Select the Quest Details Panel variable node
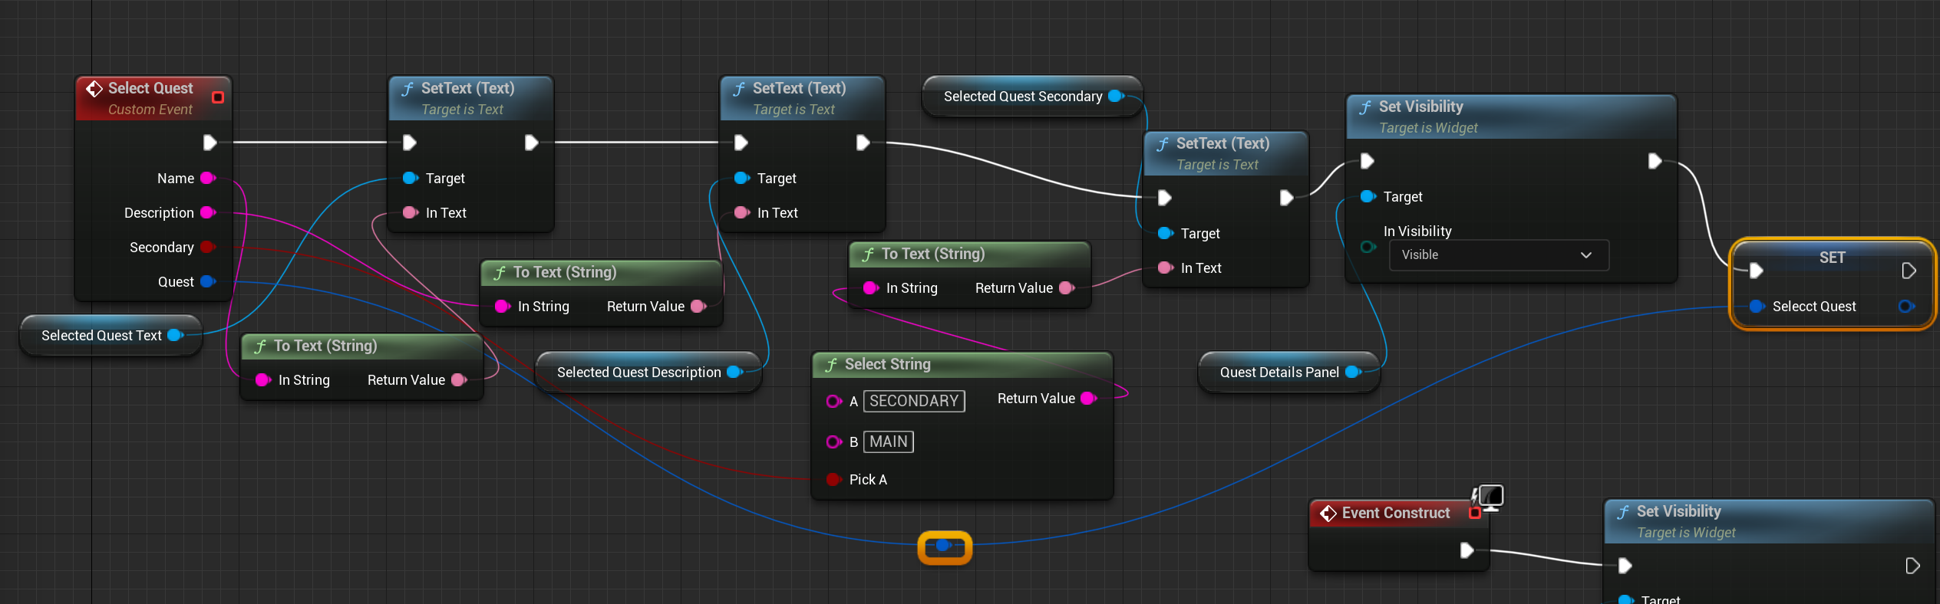The height and width of the screenshot is (604, 1940). click(1278, 373)
